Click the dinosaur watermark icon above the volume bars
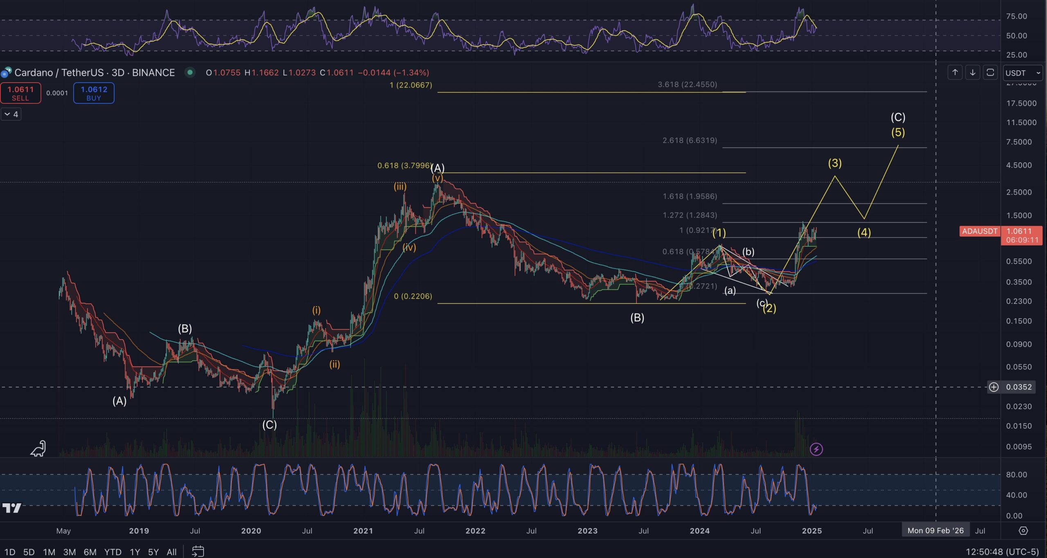The height and width of the screenshot is (558, 1047). (37, 448)
